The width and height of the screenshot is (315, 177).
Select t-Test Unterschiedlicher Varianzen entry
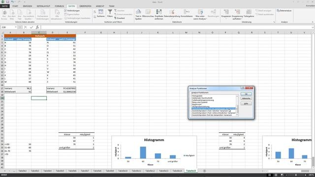(x=214, y=113)
